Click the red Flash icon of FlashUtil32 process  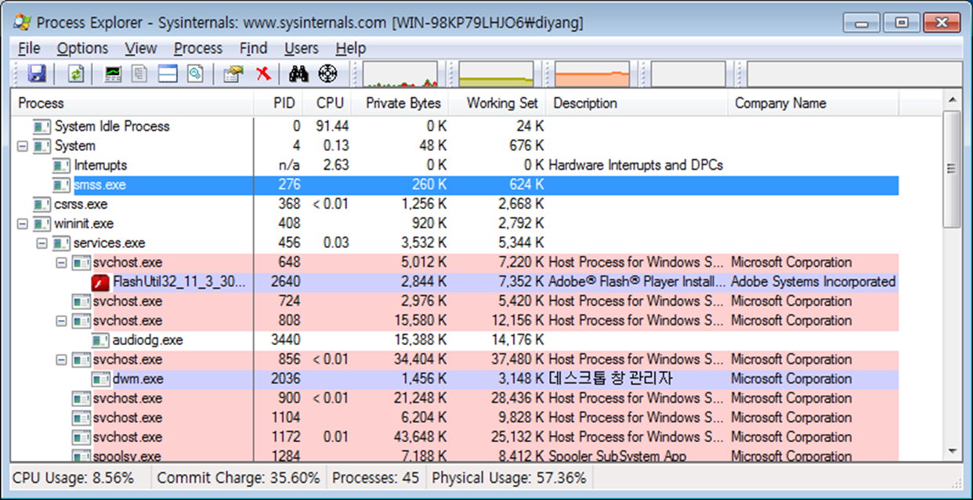[100, 282]
